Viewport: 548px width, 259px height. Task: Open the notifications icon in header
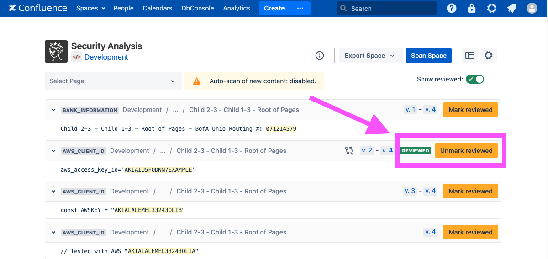[x=512, y=8]
